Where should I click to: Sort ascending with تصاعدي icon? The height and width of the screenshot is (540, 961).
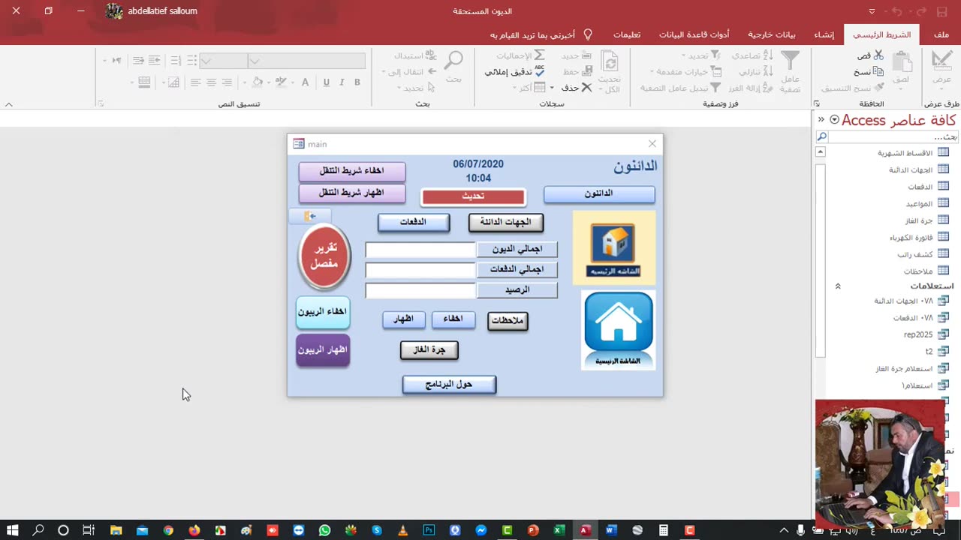pyautogui.click(x=768, y=55)
